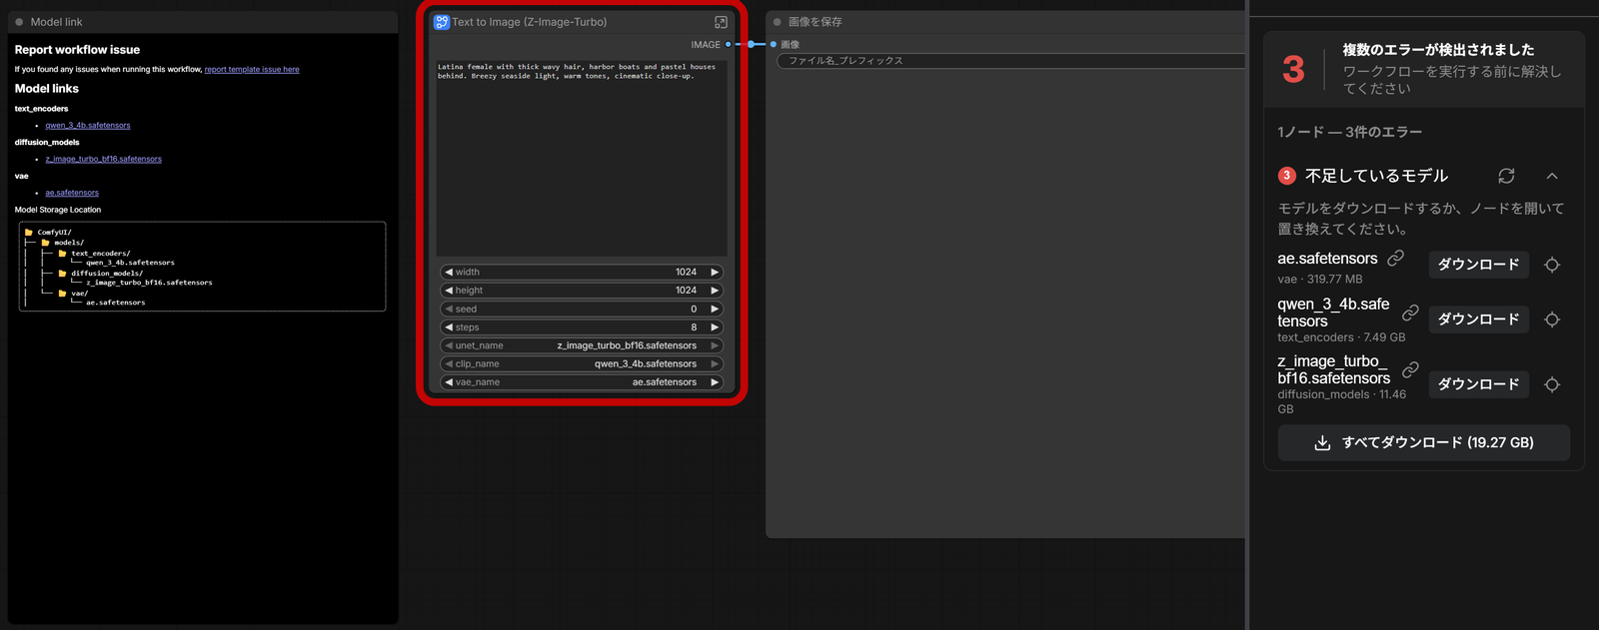
Task: Toggle the Model link node collapse dot
Action: 19,22
